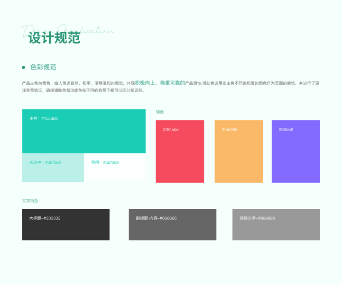The image size is (342, 284).
Task: Click the unselected state swatch 未选中 #bbf0e8
Action: 53,168
